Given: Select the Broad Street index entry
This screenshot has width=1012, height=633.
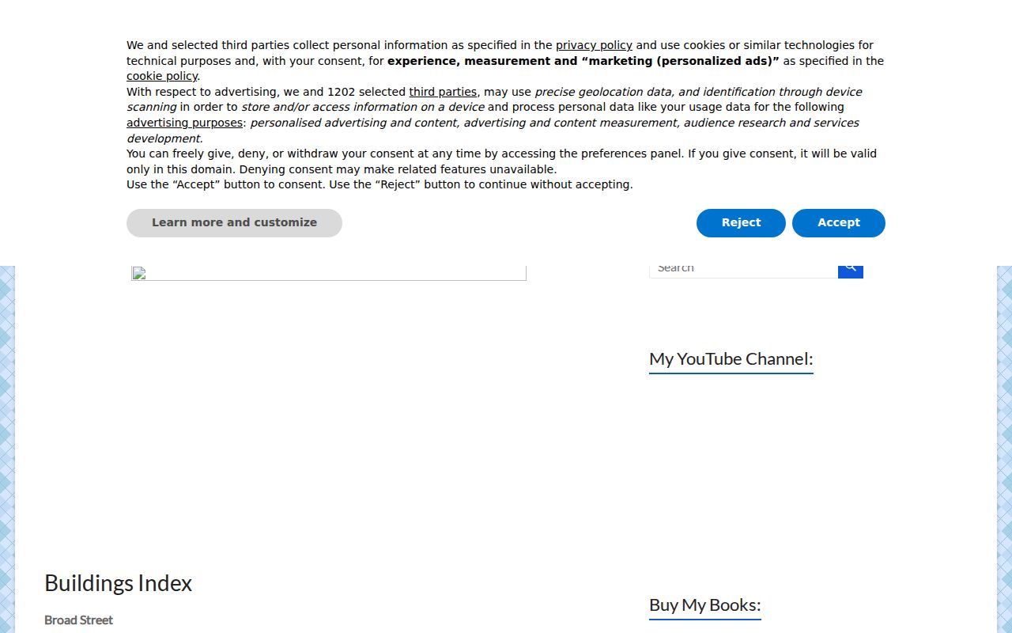Looking at the screenshot, I should [x=78, y=620].
